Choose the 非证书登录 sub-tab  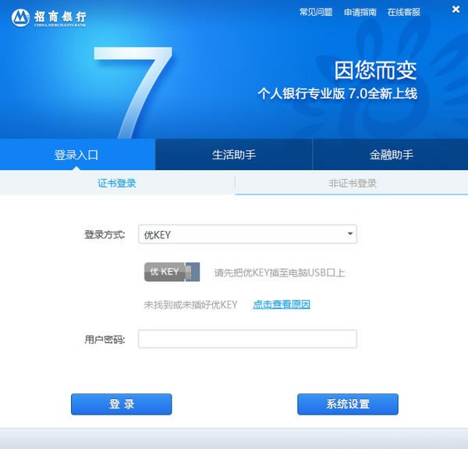352,184
